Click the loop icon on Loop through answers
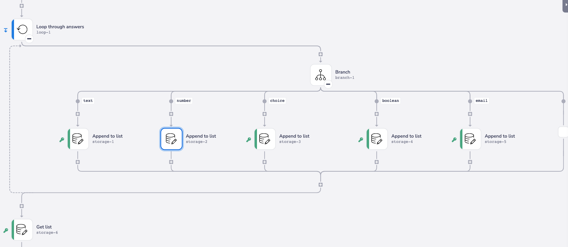Screen dimensions: 568x247 [22, 29]
